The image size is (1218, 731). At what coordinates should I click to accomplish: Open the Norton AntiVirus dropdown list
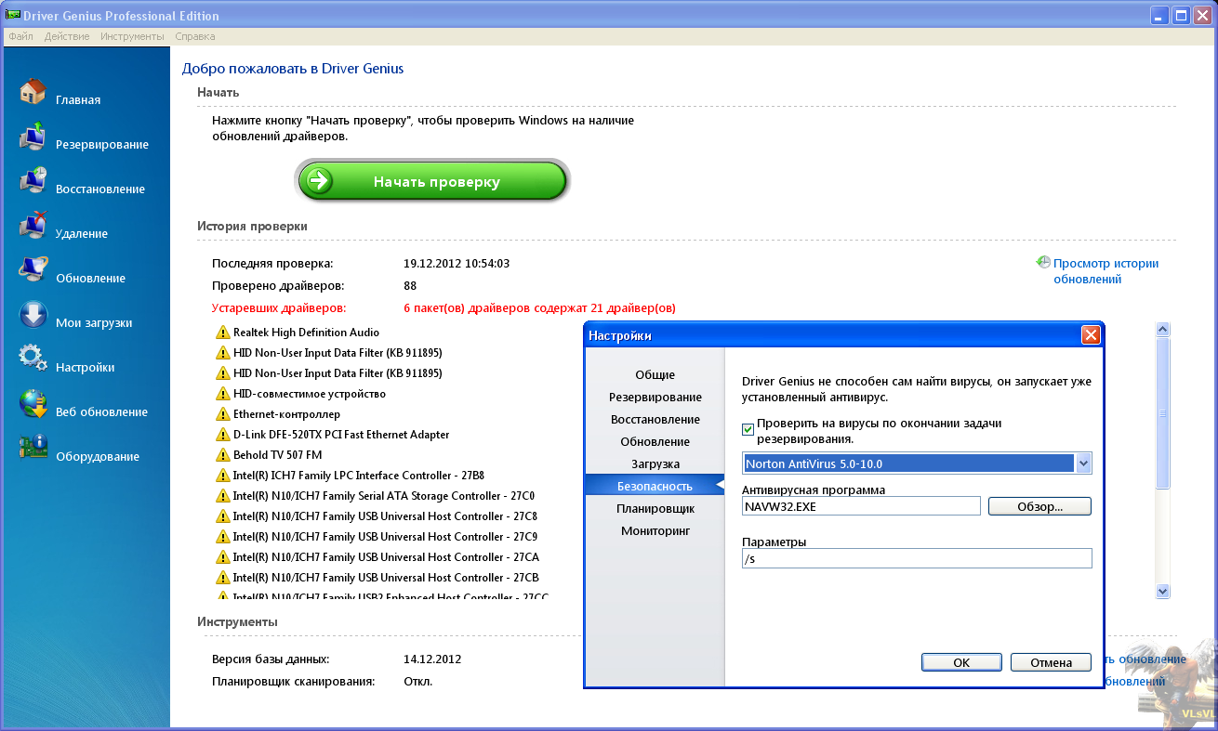click(1083, 463)
